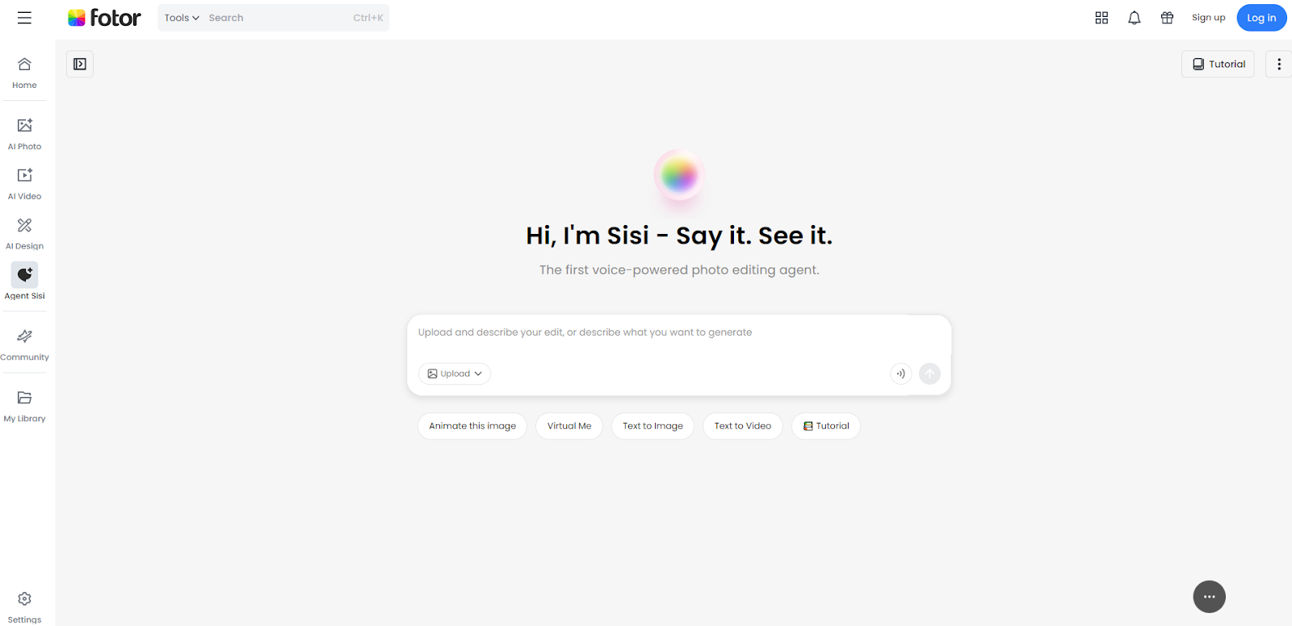Activate voice input microphone icon
1292x626 pixels.
click(900, 374)
